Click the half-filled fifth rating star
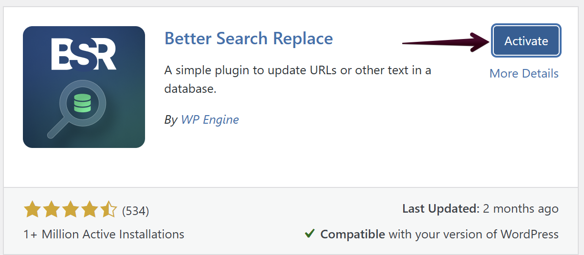The width and height of the screenshot is (584, 255). click(108, 210)
